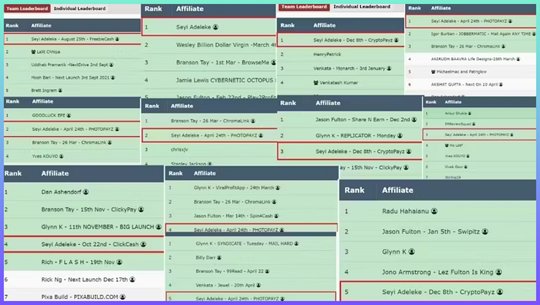540x305 pixels.
Task: Select Seyi Adeleke Oct 22nd ClickCash row
Action: 88,244
